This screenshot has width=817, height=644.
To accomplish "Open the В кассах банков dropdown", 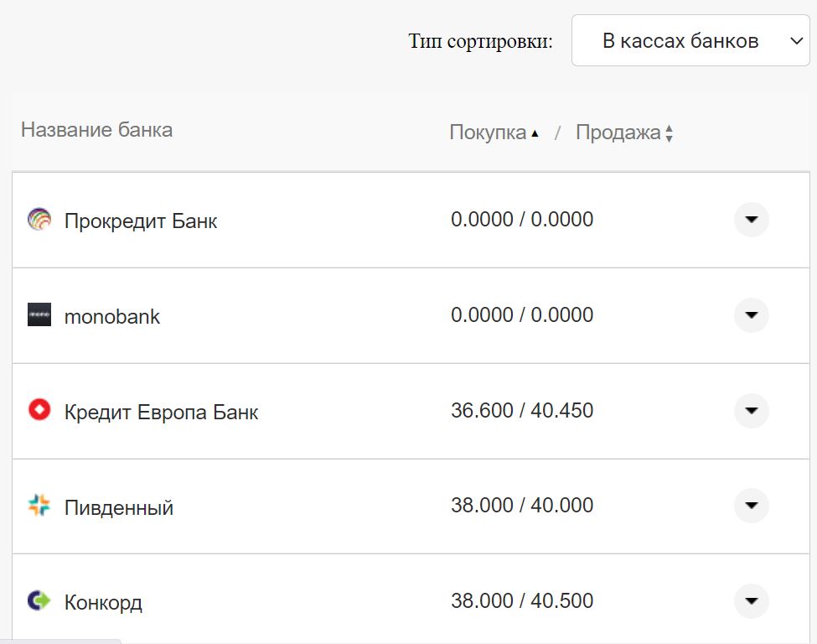I will [x=691, y=40].
